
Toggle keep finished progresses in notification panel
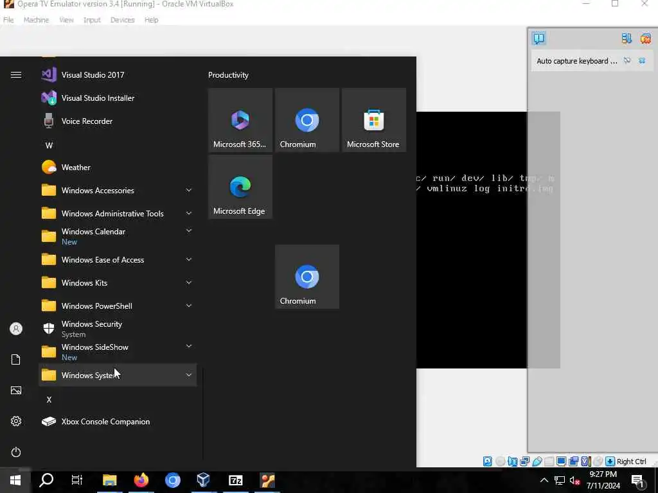[x=627, y=39]
